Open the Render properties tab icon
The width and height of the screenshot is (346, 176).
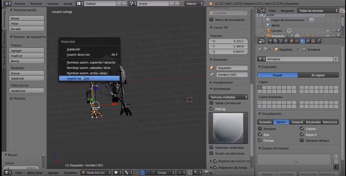click(271, 41)
